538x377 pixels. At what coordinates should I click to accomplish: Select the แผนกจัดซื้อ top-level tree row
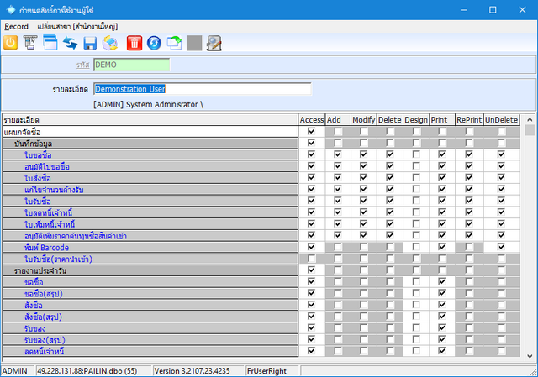34,132
